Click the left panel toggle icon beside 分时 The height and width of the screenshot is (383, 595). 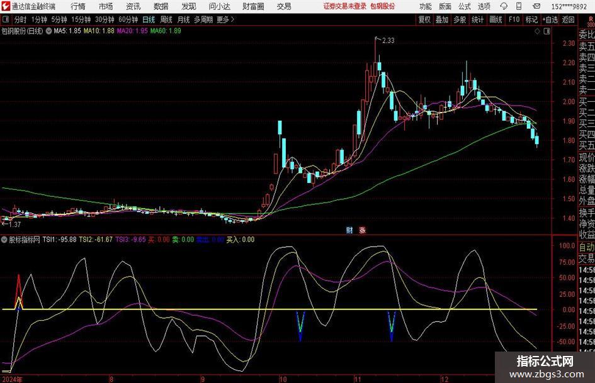pyautogui.click(x=6, y=19)
